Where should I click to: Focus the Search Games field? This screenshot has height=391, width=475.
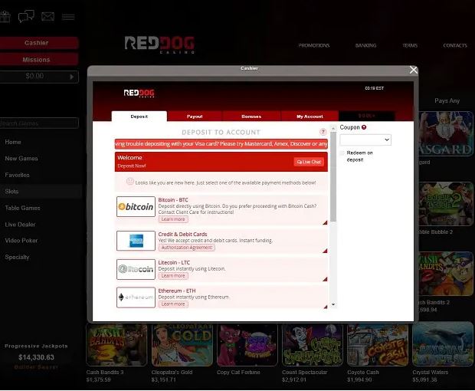click(39, 123)
